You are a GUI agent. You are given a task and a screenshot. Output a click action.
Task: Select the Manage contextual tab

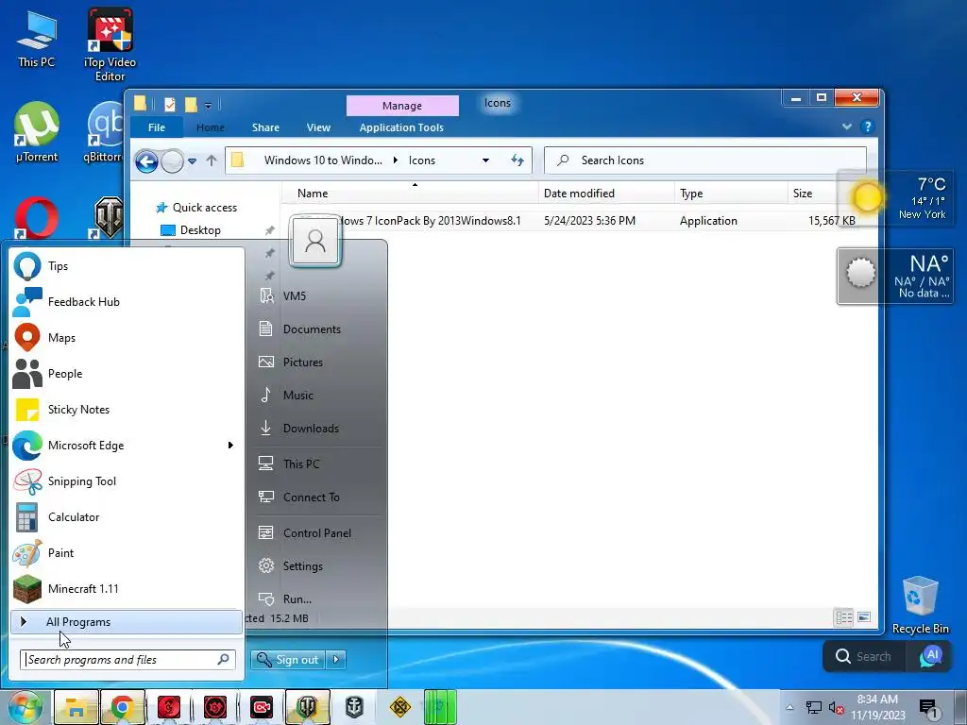pyautogui.click(x=402, y=106)
